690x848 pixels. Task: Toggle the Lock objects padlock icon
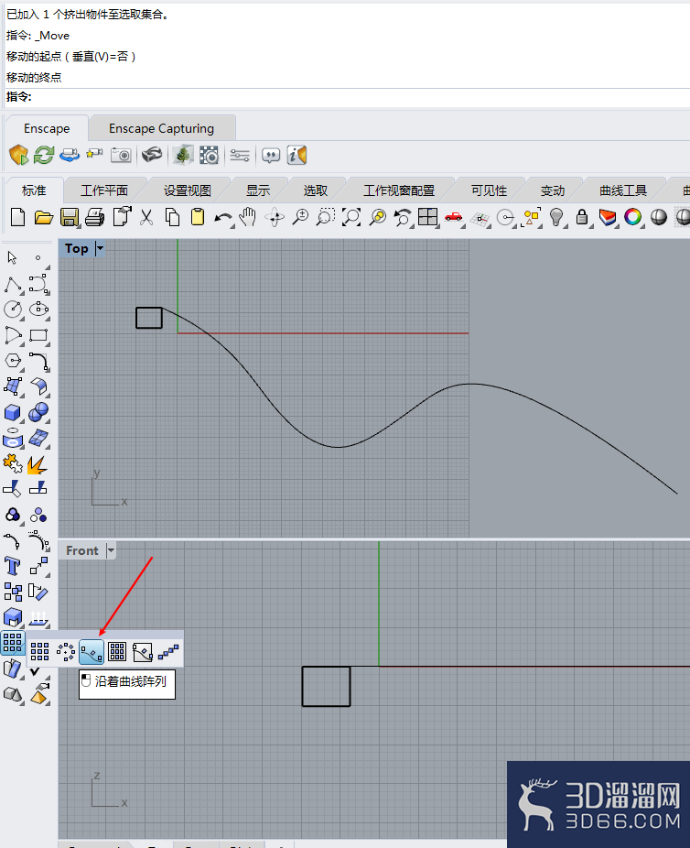582,217
